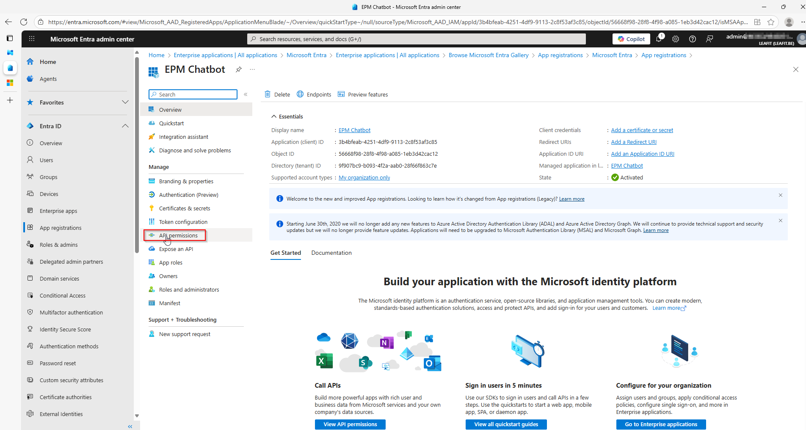This screenshot has width=806, height=430.
Task: Open Copilot assistant
Action: point(631,39)
